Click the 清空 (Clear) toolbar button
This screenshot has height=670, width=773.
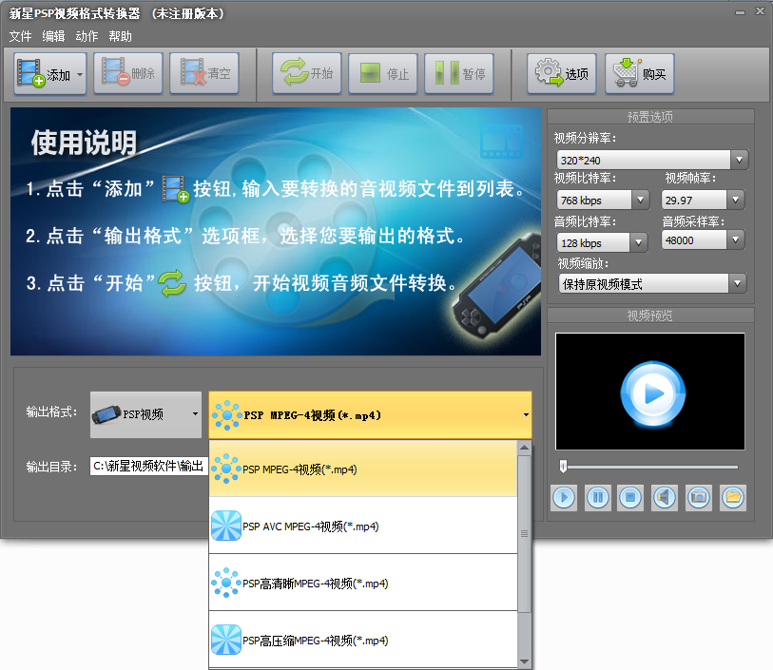204,73
